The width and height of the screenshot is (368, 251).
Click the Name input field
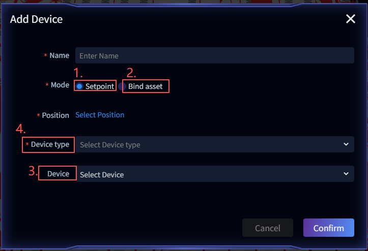tap(214, 55)
